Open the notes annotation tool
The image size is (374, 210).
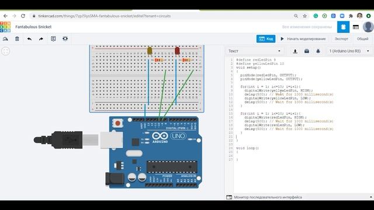(x=53, y=38)
